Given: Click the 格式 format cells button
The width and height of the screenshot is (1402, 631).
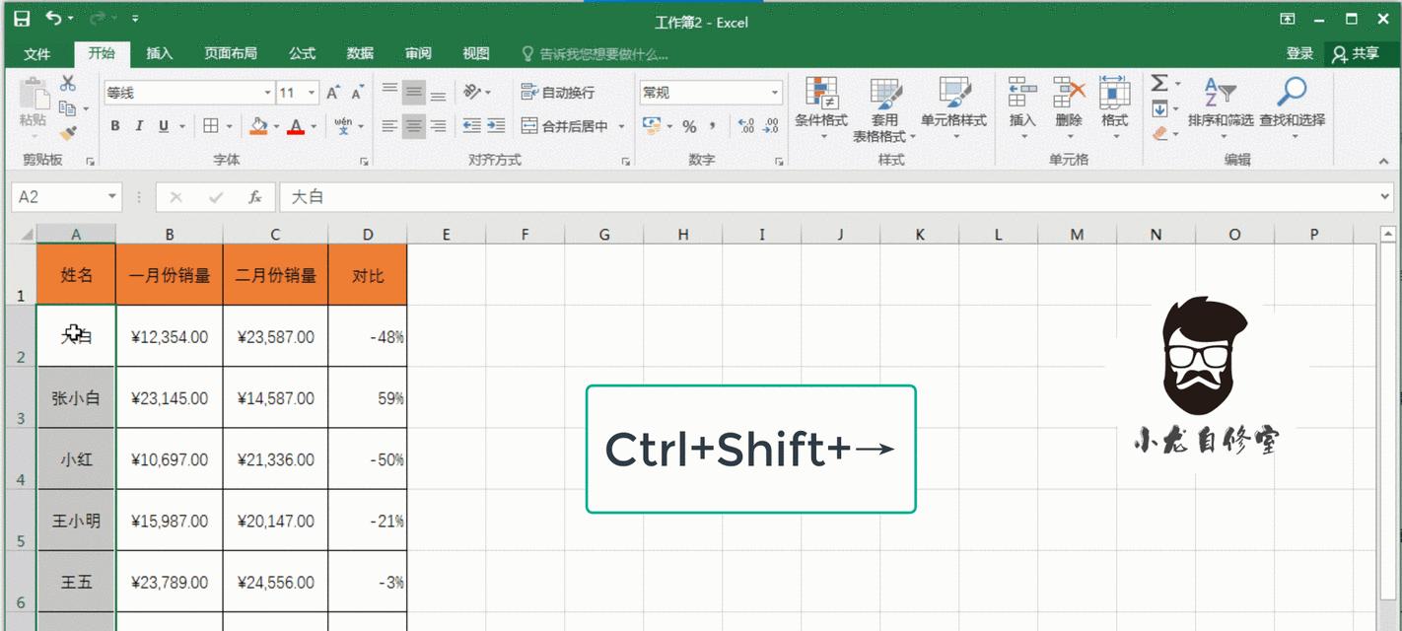Looking at the screenshot, I should point(1115,108).
